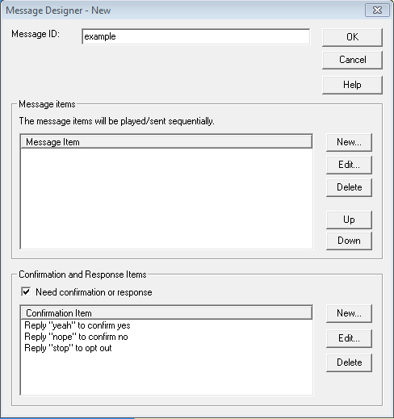This screenshot has width=394, height=419.
Task: Click the Message Item column header
Action: tap(166, 142)
